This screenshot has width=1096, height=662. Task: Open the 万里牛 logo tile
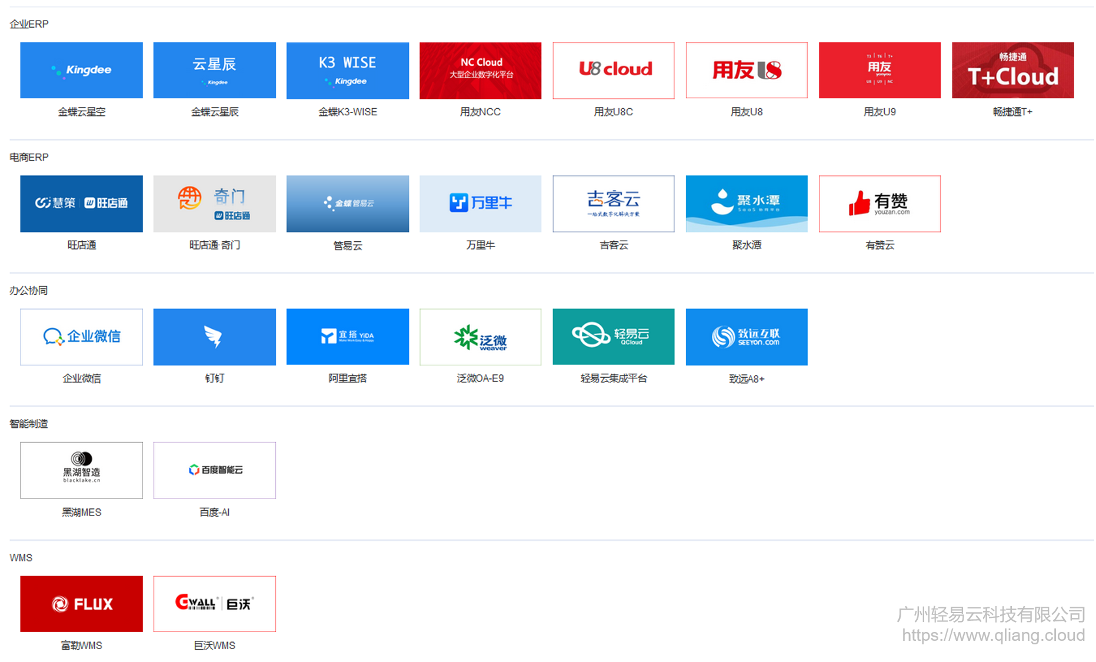481,204
